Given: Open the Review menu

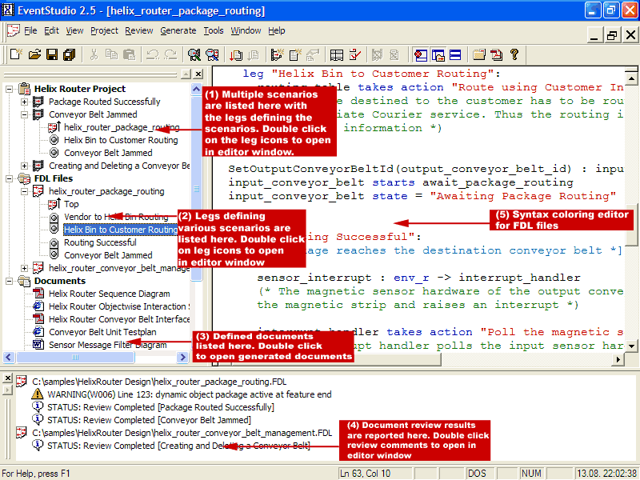Looking at the screenshot, I should coord(139,30).
